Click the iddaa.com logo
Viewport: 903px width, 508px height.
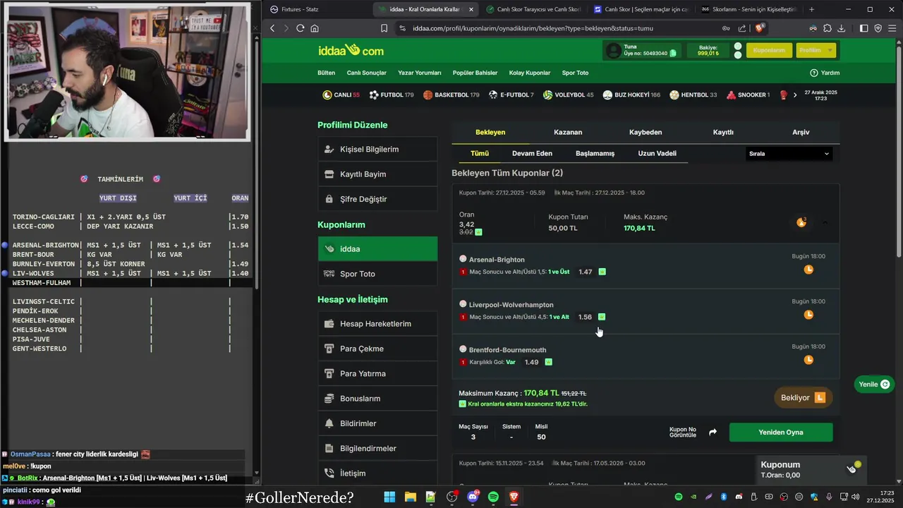(x=351, y=50)
